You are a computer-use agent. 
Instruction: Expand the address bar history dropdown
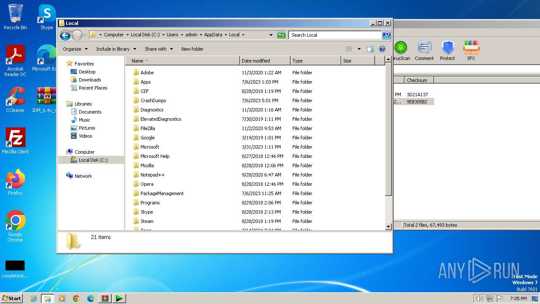coord(271,35)
